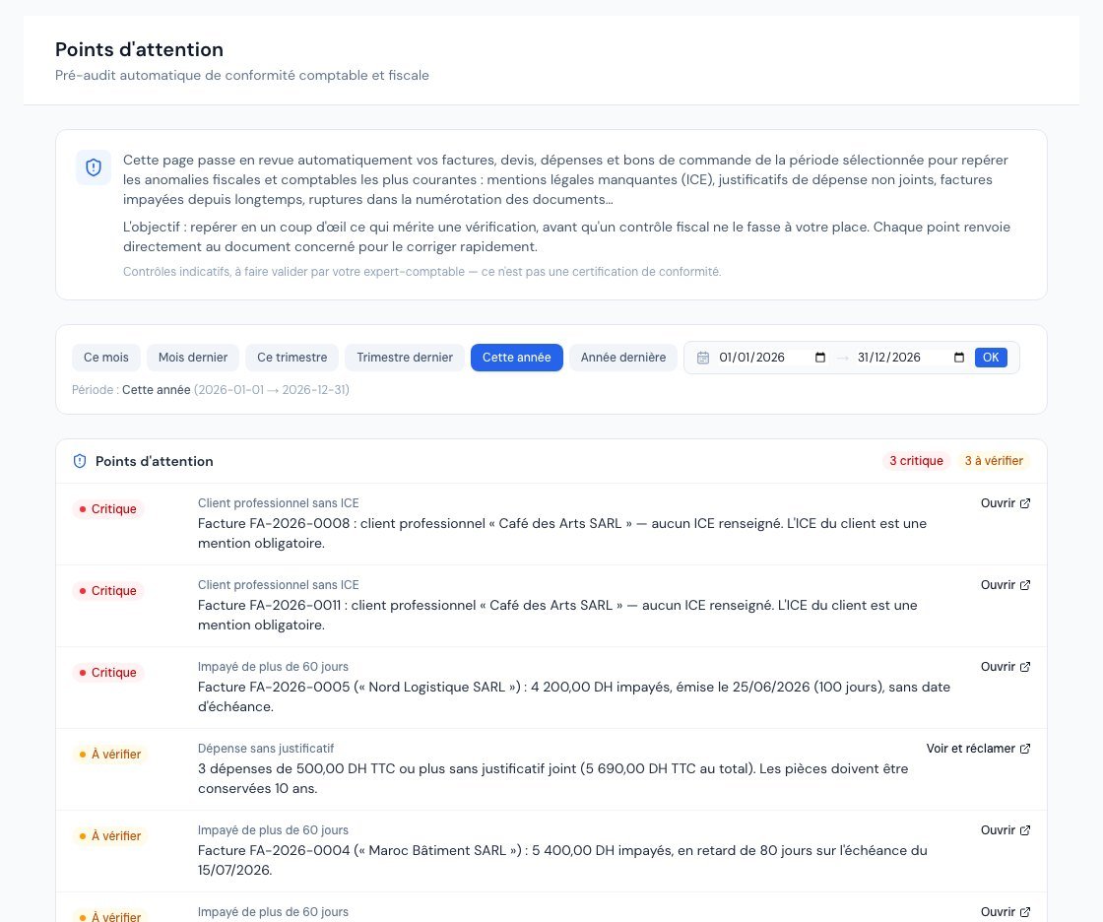Click the shield icon beside the Points d'attention list heading
Viewport: 1103px width, 922px height.
pyautogui.click(x=80, y=461)
